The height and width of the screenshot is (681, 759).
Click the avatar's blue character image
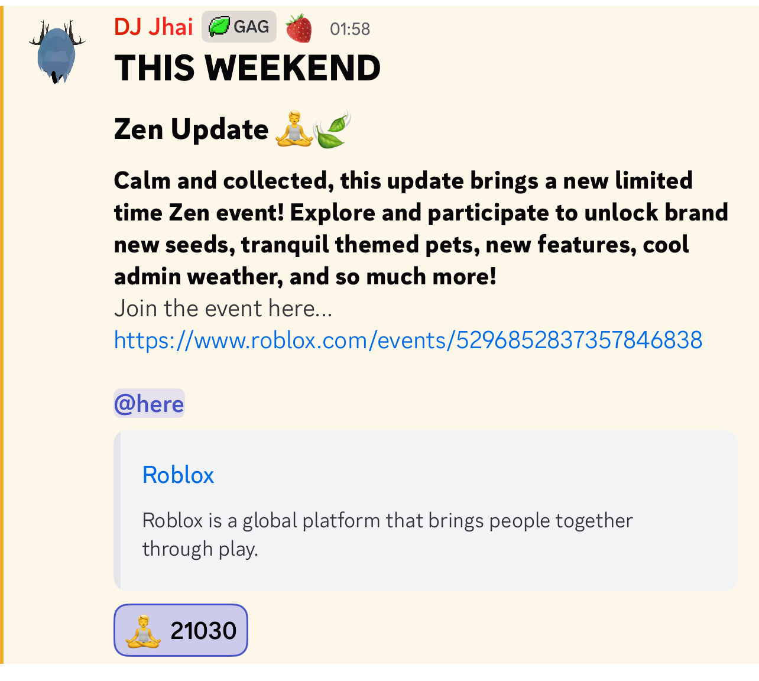(57, 56)
